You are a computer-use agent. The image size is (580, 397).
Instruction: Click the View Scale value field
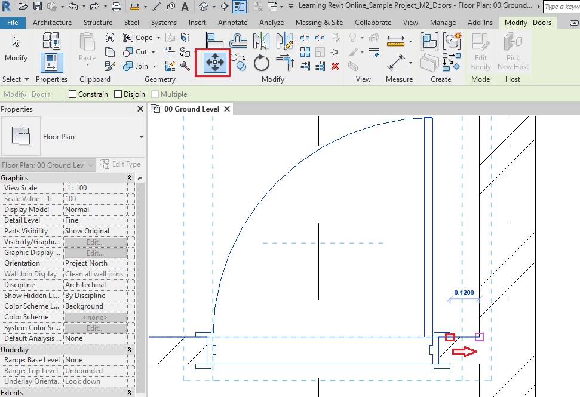pos(94,188)
